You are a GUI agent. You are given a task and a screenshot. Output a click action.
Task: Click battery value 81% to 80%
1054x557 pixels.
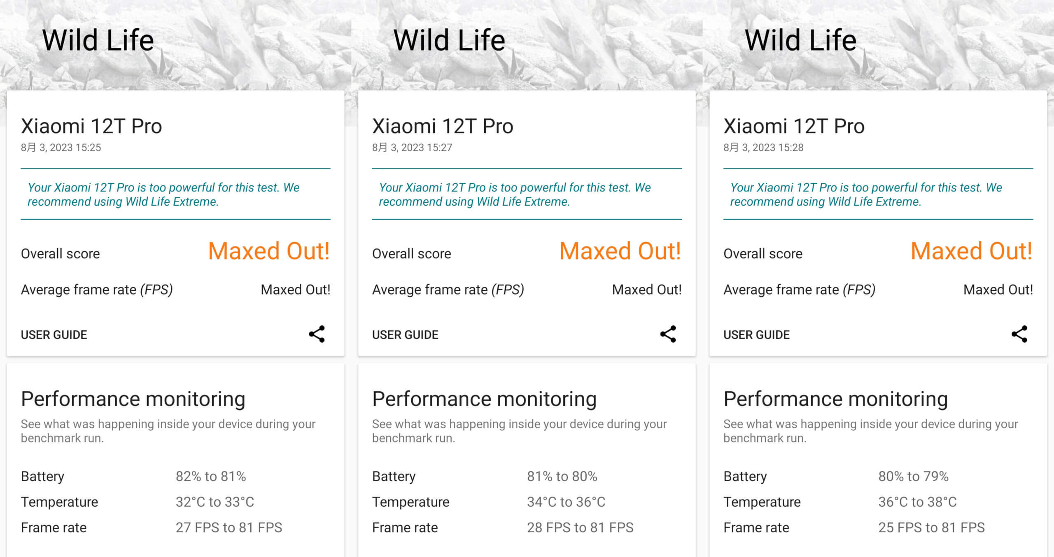(x=562, y=476)
